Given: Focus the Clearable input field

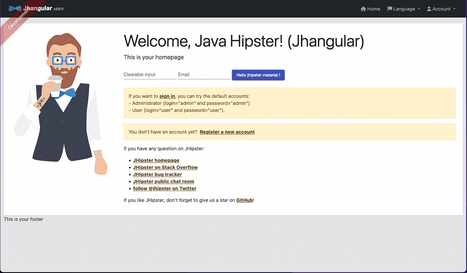Looking at the screenshot, I should [150, 75].
